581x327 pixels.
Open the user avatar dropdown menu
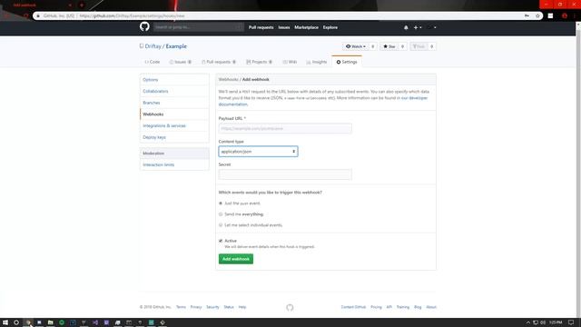[x=432, y=27]
